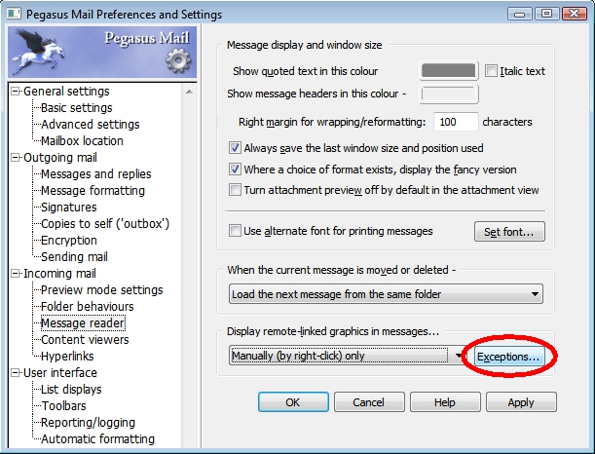595x454 pixels.
Task: Check Use alternate font for printing
Action: point(235,231)
